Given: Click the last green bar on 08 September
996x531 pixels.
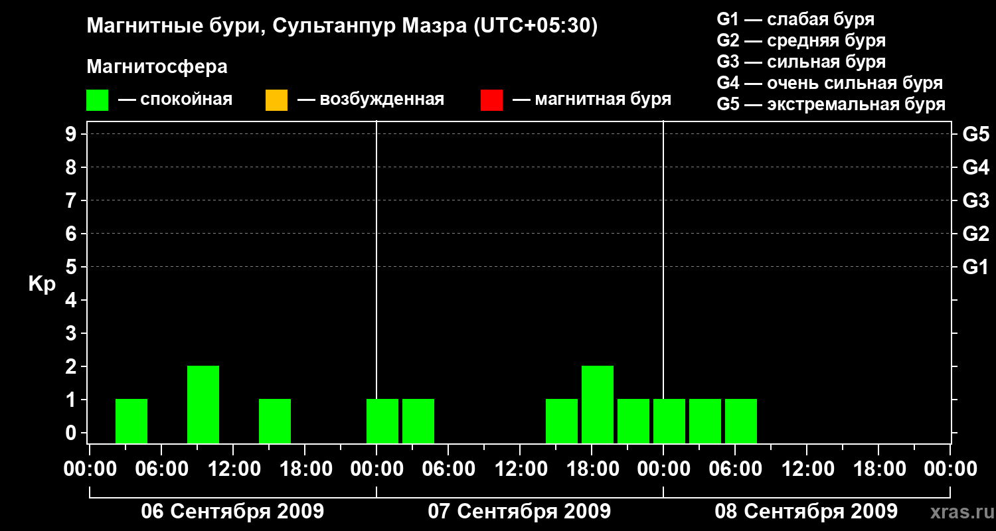Looking at the screenshot, I should pos(741,421).
